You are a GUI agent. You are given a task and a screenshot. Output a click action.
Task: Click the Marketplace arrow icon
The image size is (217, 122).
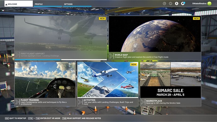coord(143,102)
